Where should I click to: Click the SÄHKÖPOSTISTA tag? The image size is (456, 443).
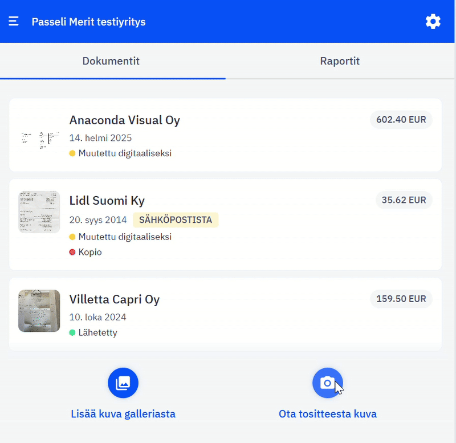click(x=176, y=220)
